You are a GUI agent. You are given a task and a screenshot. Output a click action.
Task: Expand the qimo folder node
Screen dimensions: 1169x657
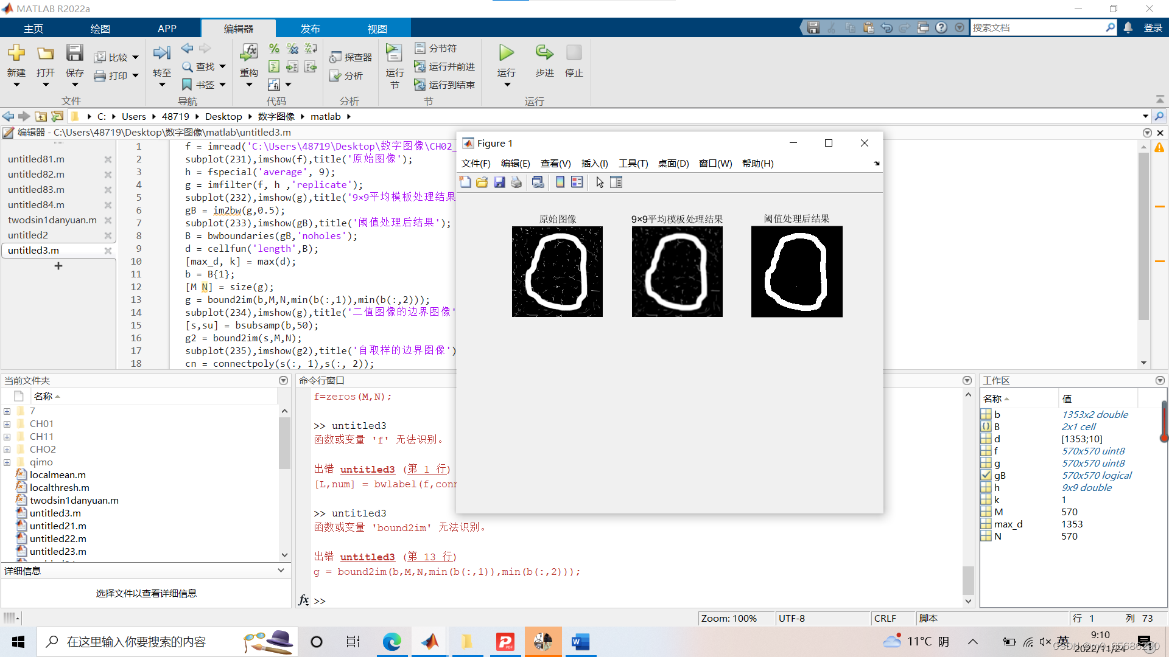click(x=7, y=462)
